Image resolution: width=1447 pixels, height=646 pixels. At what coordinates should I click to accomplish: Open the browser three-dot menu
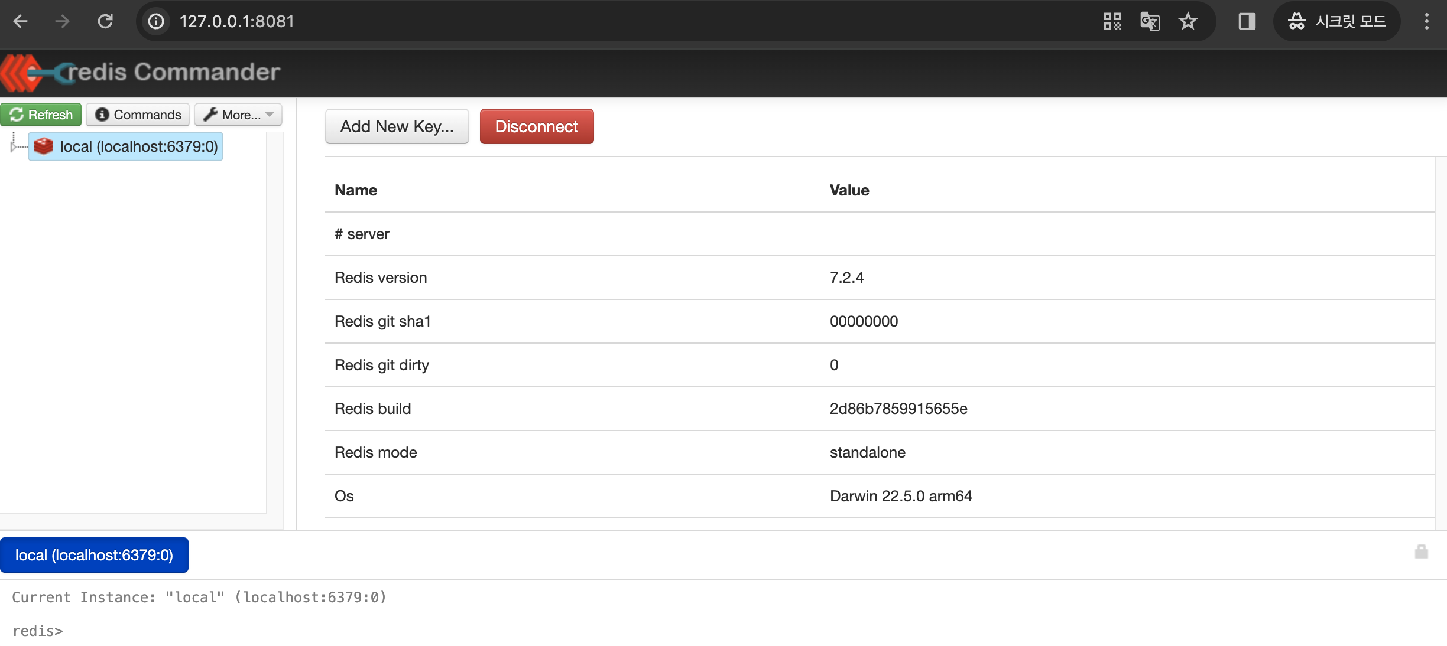(x=1426, y=22)
